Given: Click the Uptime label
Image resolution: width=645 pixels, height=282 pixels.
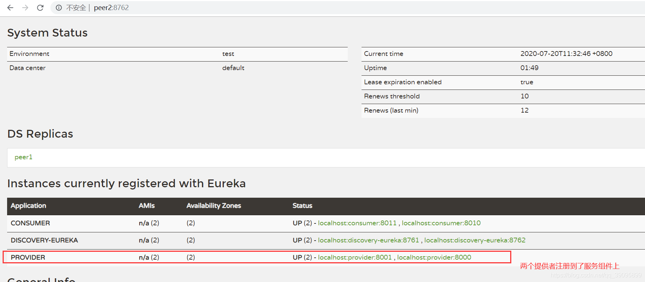Looking at the screenshot, I should click(x=375, y=68).
